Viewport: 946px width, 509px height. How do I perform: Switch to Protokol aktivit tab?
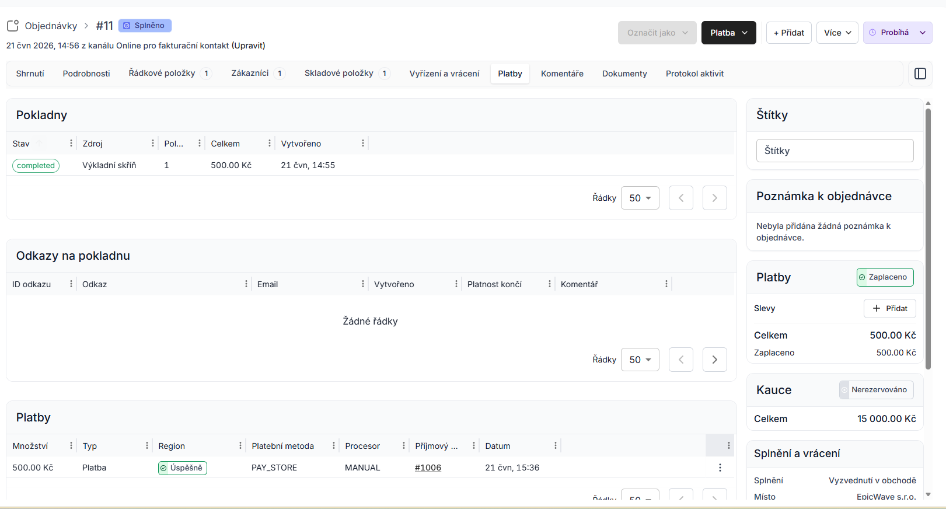pyautogui.click(x=694, y=74)
